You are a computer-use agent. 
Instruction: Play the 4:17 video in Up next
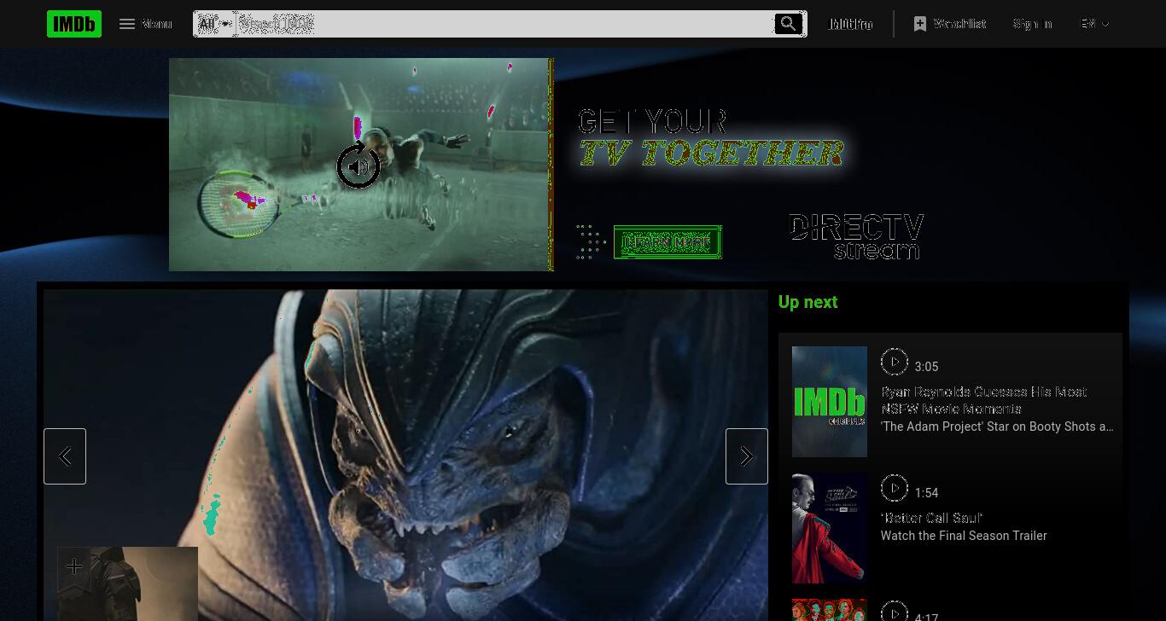(x=895, y=612)
